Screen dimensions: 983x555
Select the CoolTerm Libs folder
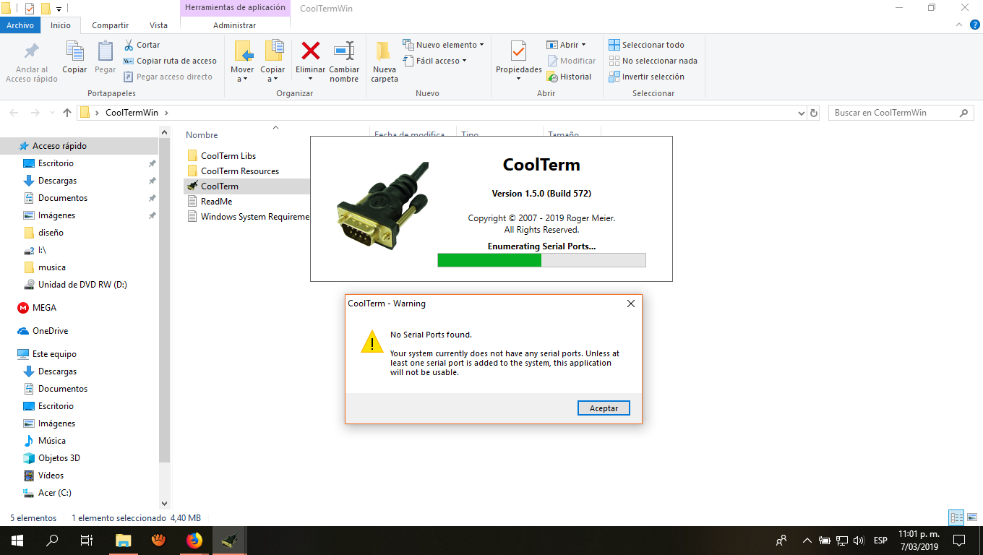228,156
